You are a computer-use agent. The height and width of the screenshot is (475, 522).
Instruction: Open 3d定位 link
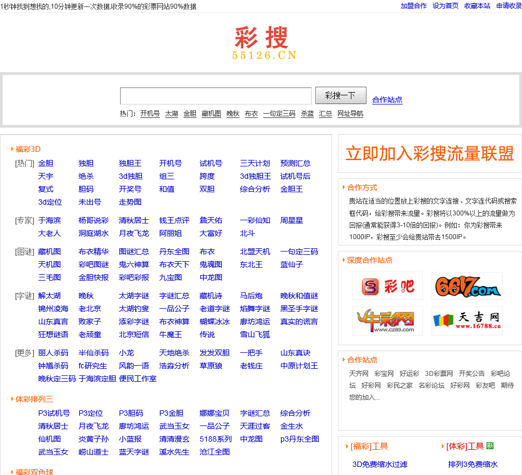tap(50, 202)
